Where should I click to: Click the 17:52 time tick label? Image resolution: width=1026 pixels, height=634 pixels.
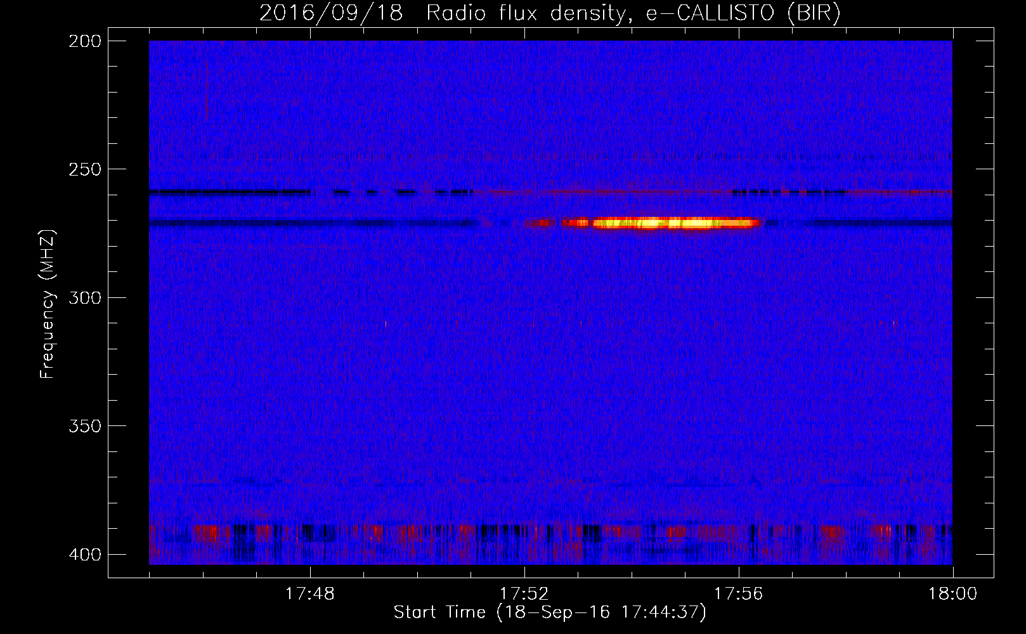pyautogui.click(x=524, y=594)
